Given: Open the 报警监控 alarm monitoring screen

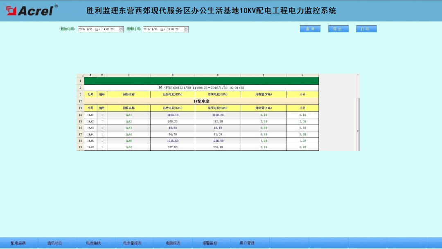Looking at the screenshot, I should (210, 242).
